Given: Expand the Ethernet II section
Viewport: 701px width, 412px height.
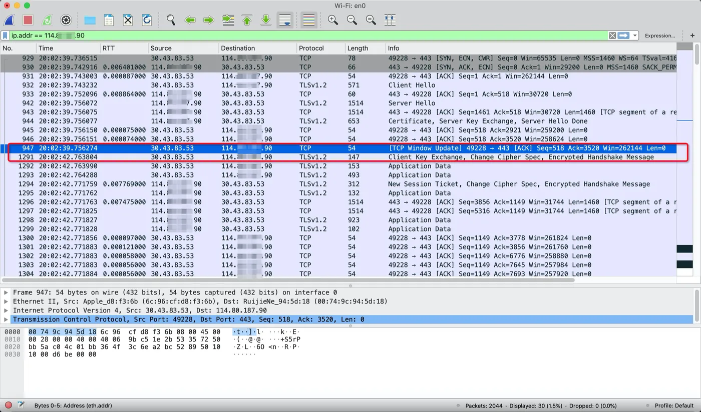Looking at the screenshot, I should click(x=6, y=301).
